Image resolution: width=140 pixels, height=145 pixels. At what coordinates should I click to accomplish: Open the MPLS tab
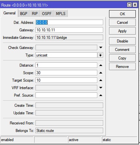coord(61,14)
